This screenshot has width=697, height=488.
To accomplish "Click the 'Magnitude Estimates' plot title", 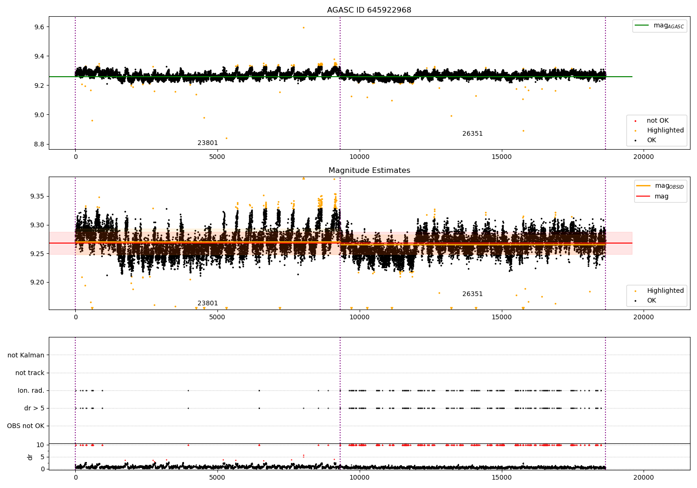I will point(369,171).
